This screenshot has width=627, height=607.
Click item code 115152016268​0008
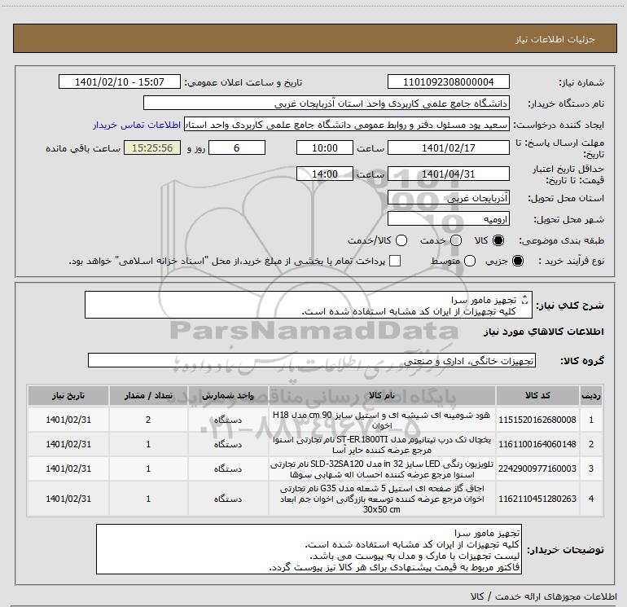point(537,420)
